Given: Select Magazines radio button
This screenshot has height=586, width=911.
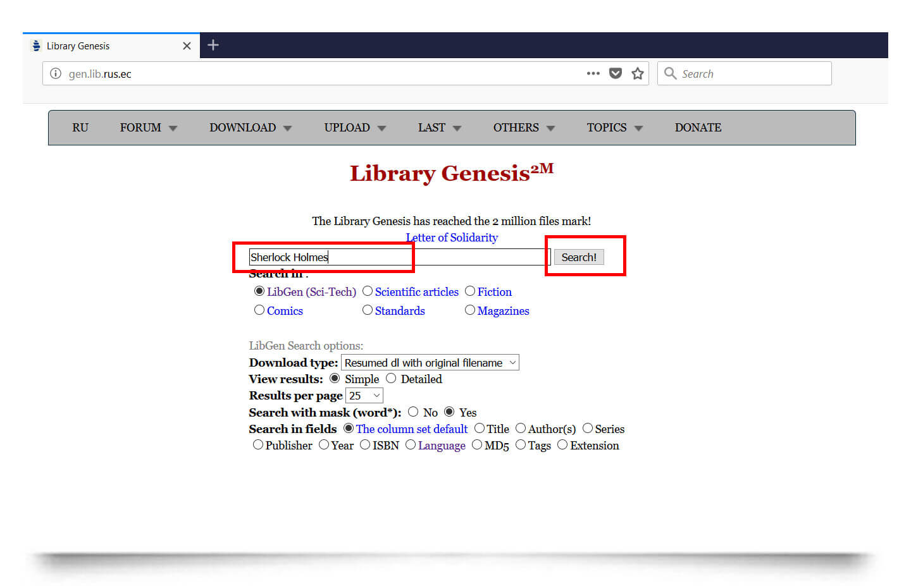Looking at the screenshot, I should tap(470, 310).
